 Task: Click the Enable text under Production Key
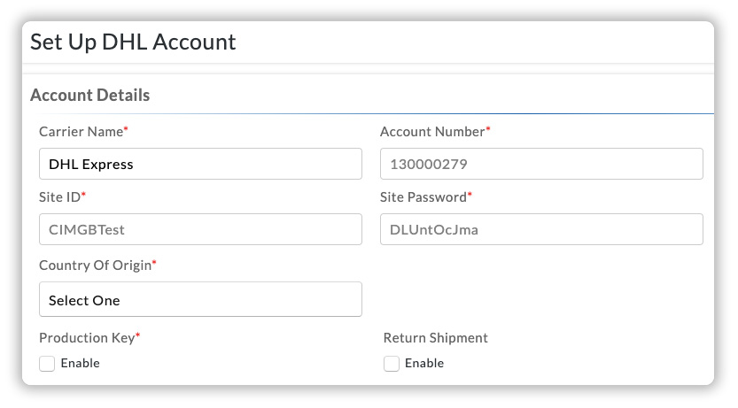click(80, 364)
